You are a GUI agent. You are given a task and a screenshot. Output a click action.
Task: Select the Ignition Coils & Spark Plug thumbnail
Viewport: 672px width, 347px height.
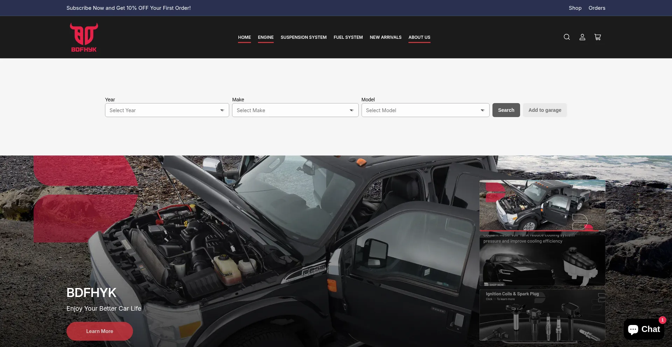pos(542,315)
